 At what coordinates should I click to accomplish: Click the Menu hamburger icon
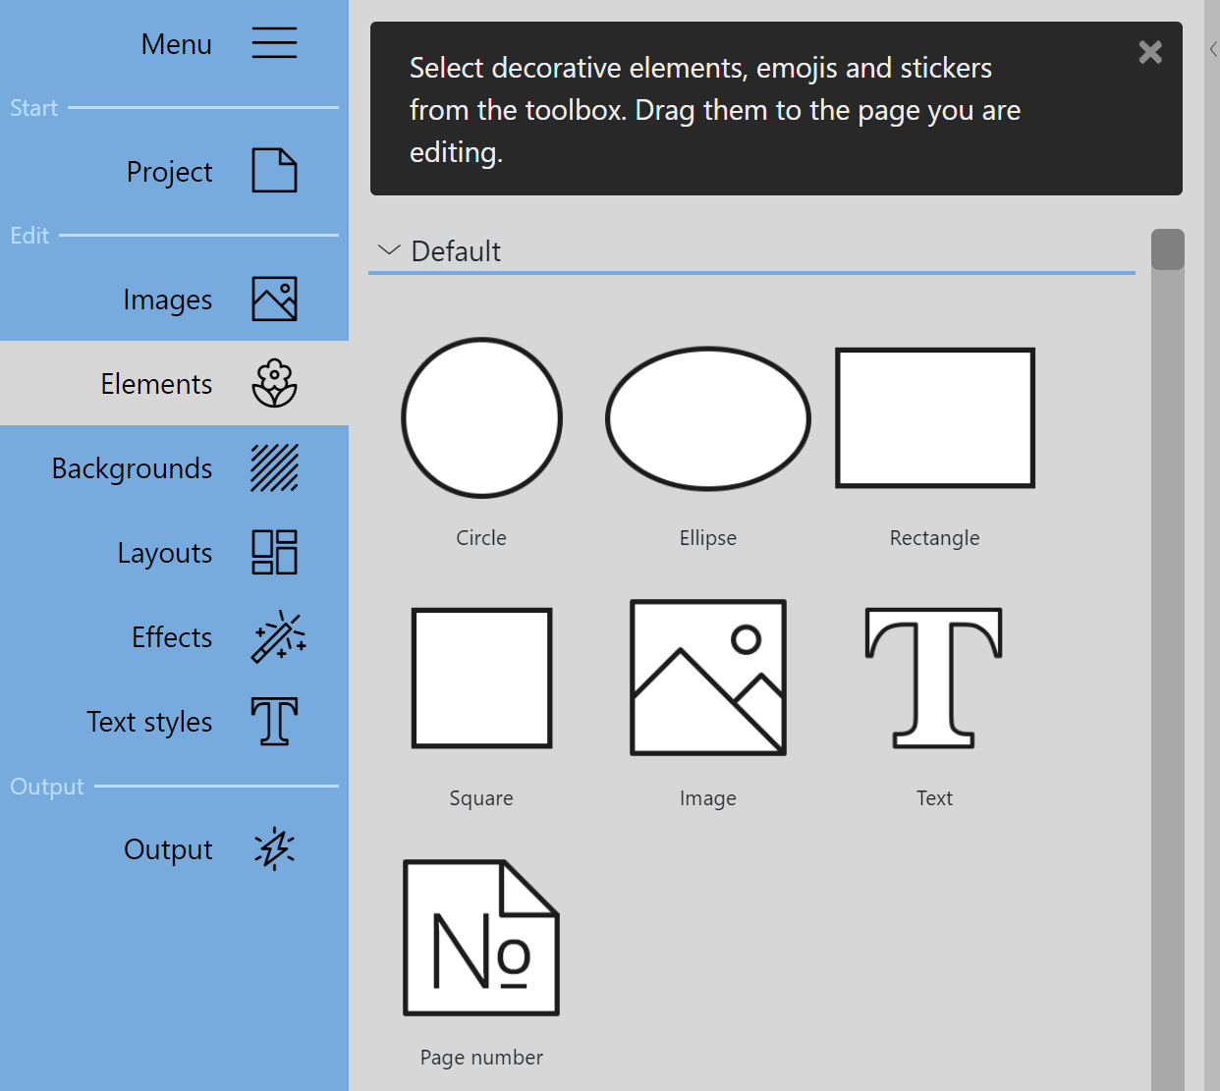(274, 42)
